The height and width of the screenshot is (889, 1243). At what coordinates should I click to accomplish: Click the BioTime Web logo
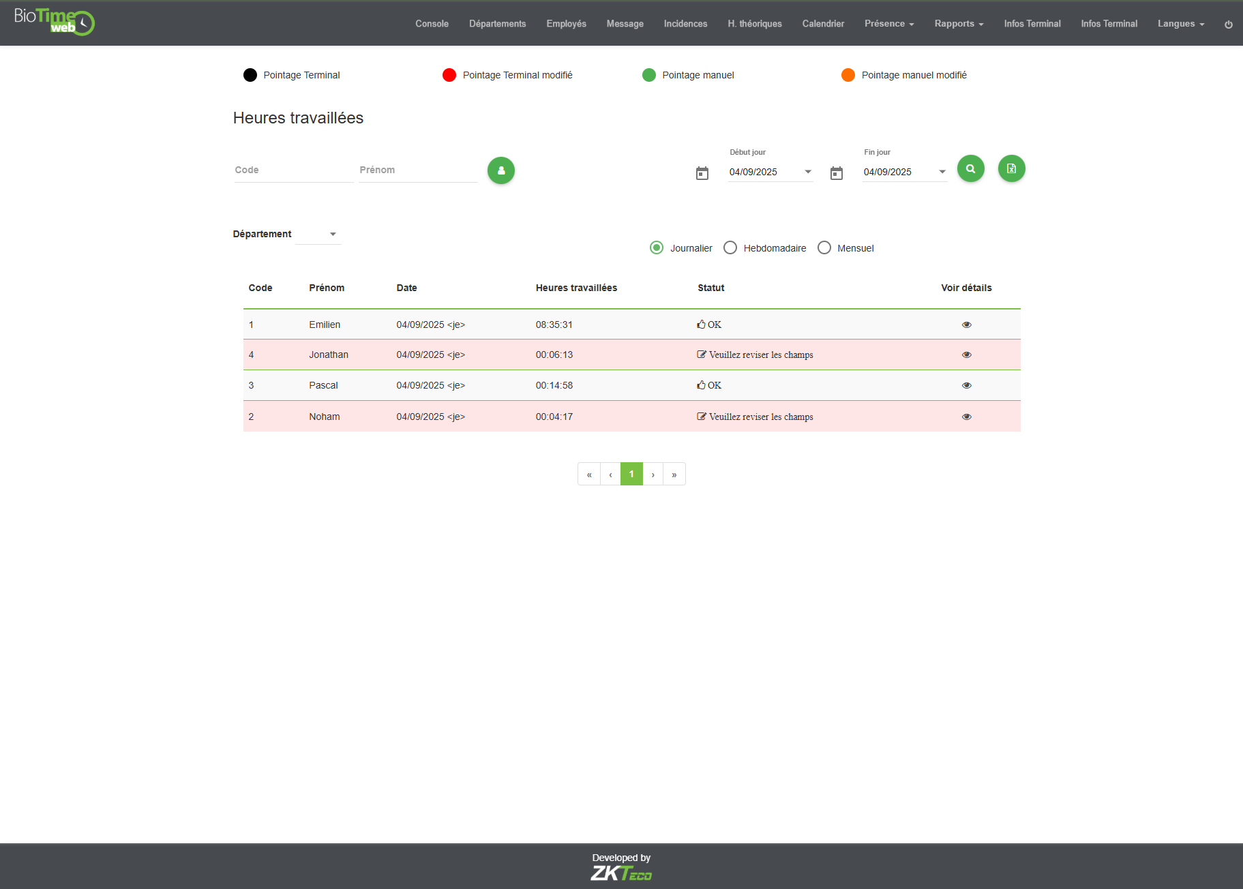point(53,22)
